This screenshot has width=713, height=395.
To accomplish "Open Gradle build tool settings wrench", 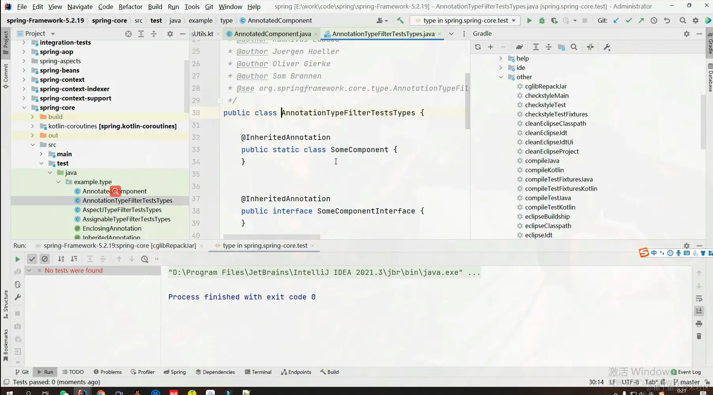I will pyautogui.click(x=607, y=47).
